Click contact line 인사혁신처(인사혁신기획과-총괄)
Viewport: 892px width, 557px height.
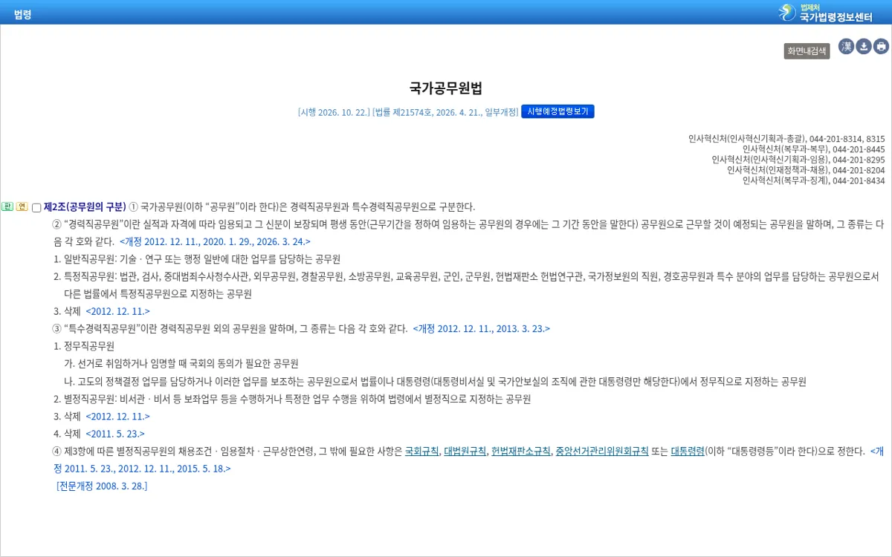pos(786,138)
